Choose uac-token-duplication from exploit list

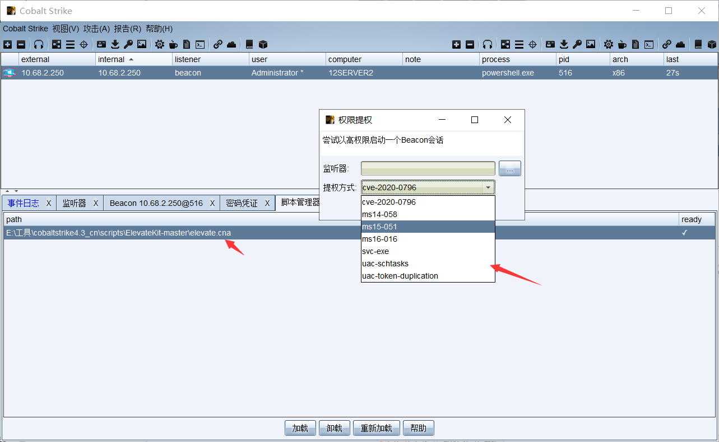point(428,276)
